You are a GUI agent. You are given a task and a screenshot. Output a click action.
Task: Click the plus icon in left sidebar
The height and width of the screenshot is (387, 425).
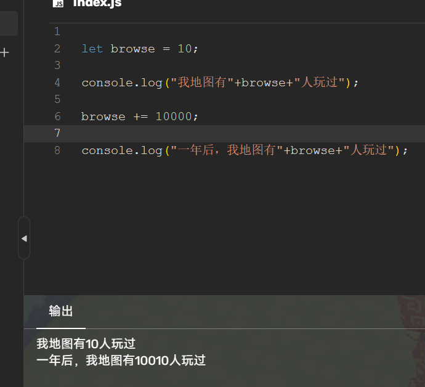(x=5, y=53)
